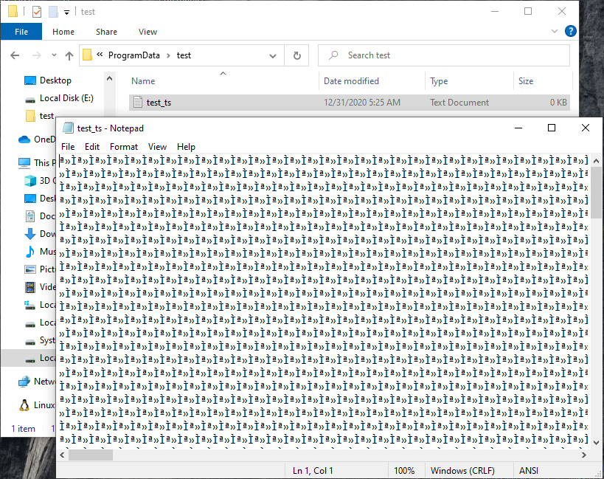Open the address bar dropdown arrow
Image resolution: width=604 pixels, height=479 pixels.
pyautogui.click(x=272, y=55)
